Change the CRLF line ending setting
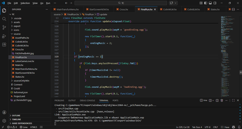Viewport: 242px width, 129px height. point(216,127)
